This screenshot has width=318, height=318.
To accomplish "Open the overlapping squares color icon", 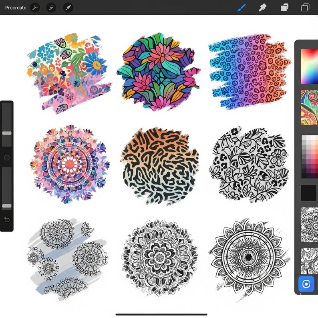I will click(305, 8).
